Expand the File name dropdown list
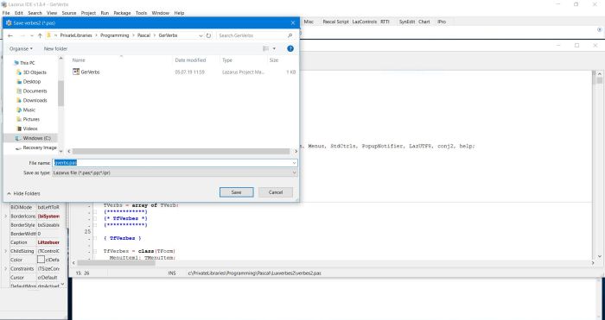 tap(294, 163)
